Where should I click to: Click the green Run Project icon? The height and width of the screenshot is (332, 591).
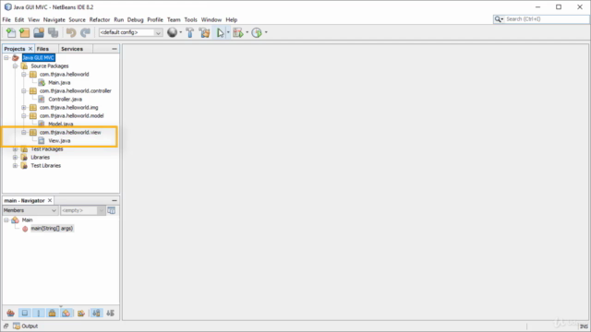(x=220, y=33)
